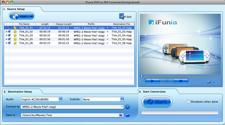Image resolution: width=225 pixels, height=125 pixels.
Task: Click the Output Length column header
Action: pyautogui.click(x=64, y=24)
